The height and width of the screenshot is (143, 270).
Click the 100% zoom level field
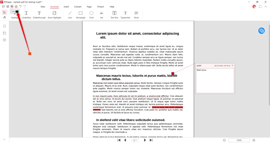(239, 140)
